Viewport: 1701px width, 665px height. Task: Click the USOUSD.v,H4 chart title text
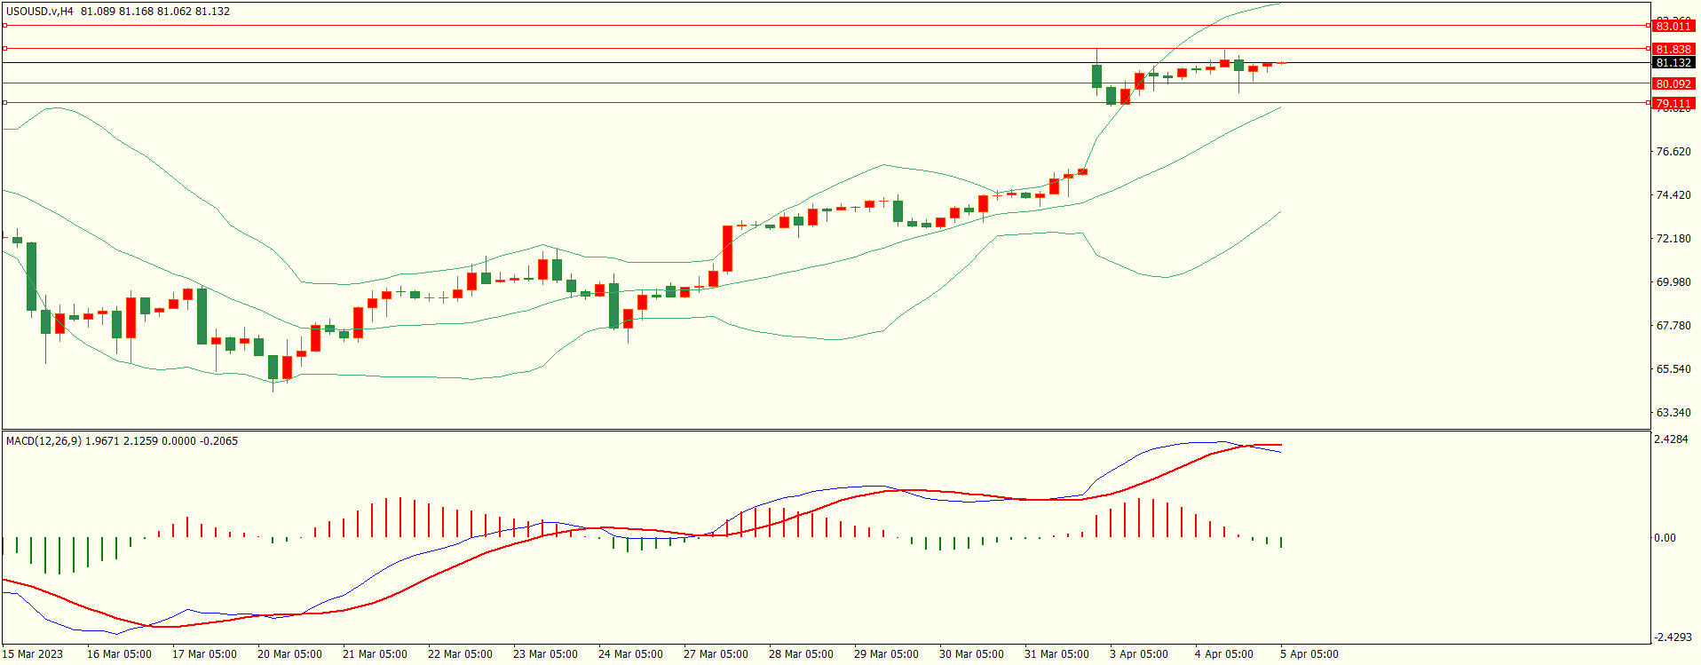40,12
